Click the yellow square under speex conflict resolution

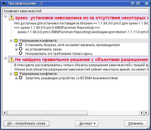(x=16, y=41)
